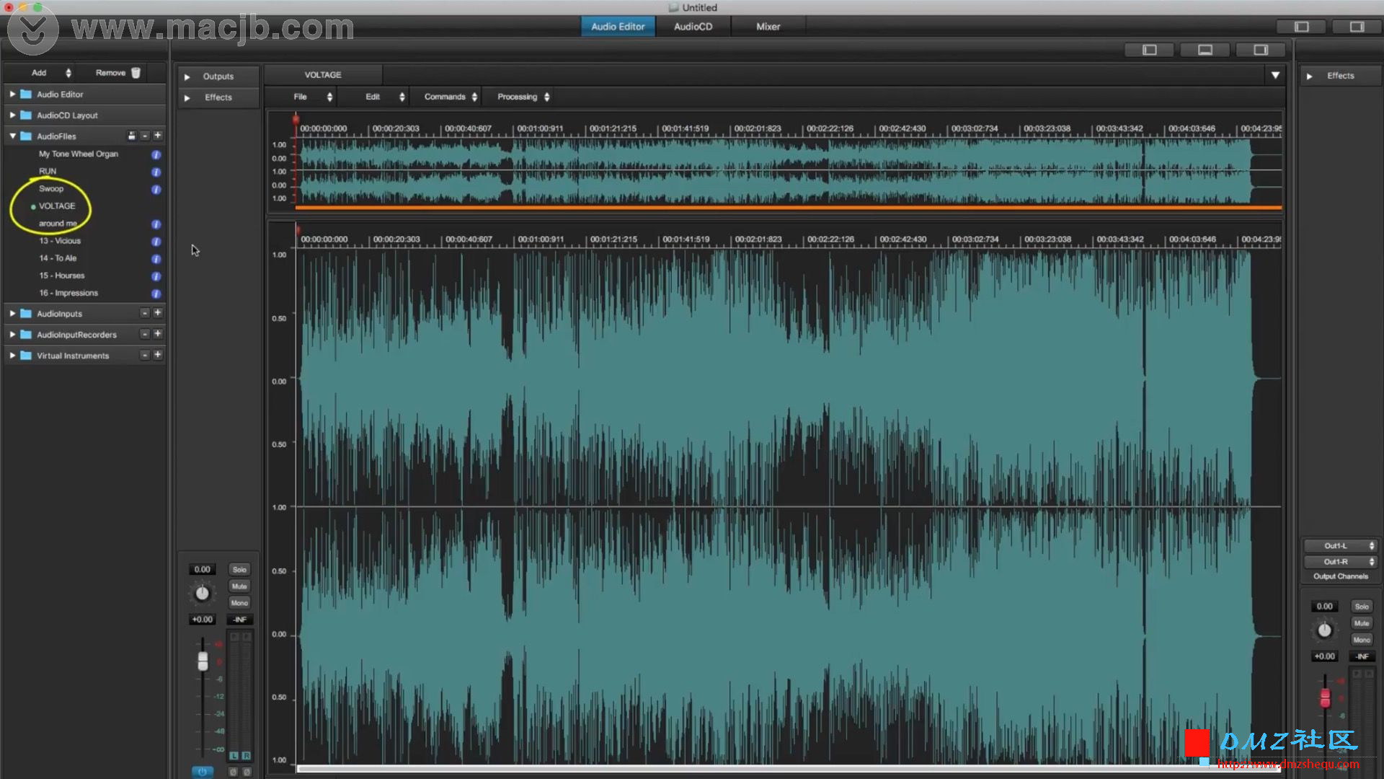The image size is (1384, 779).
Task: Expand the AudioInputs folder
Action: (12, 313)
